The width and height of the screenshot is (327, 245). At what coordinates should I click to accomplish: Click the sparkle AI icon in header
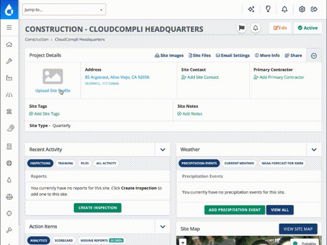[251, 9]
